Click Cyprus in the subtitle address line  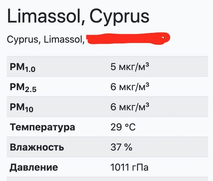(22, 39)
